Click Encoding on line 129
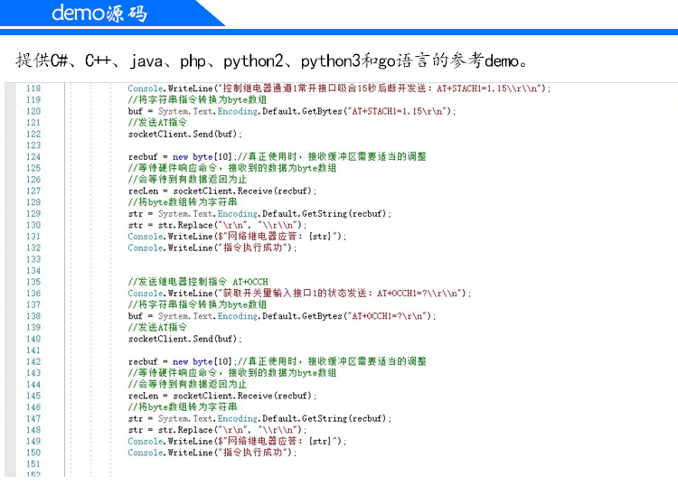 point(238,214)
